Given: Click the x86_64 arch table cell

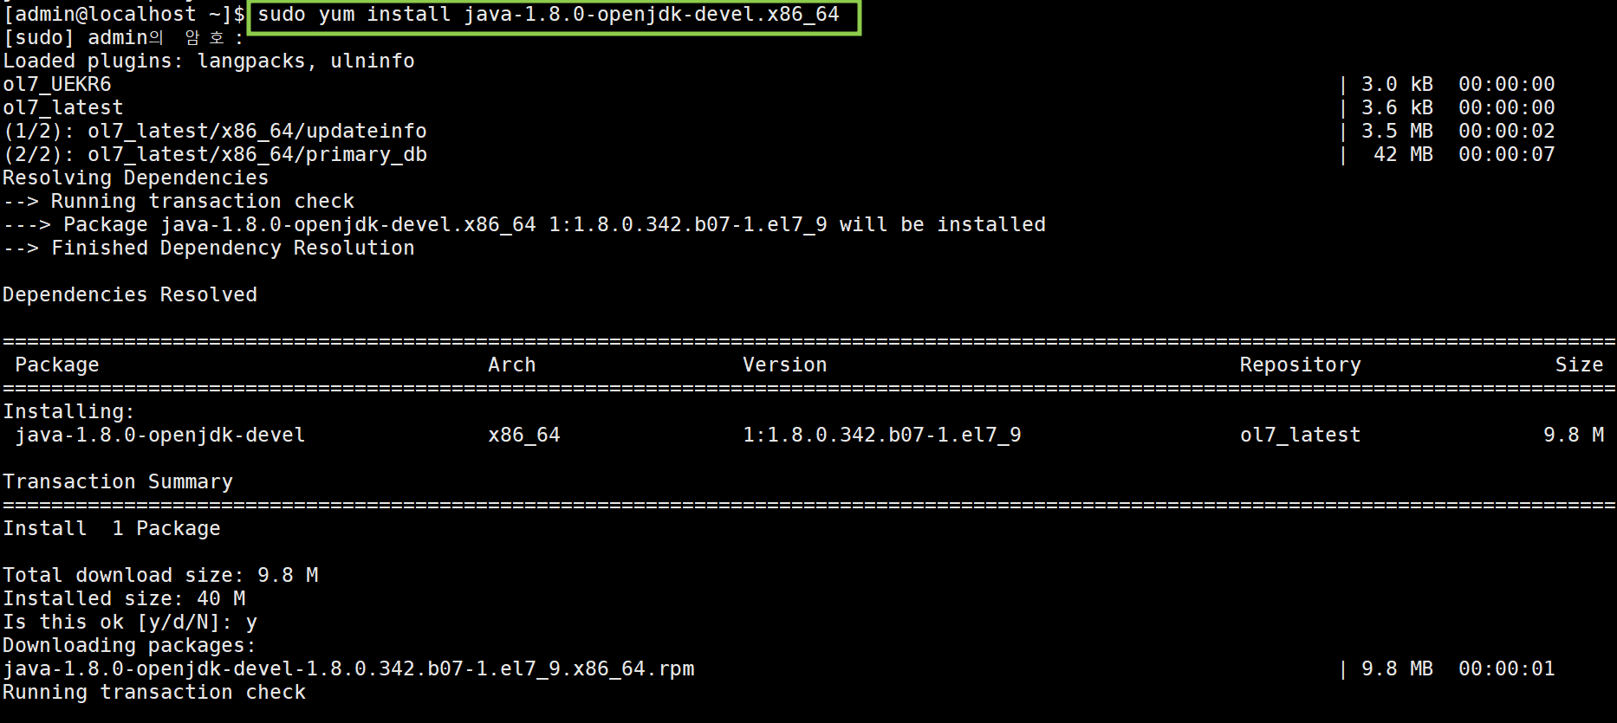Looking at the screenshot, I should coord(524,436).
